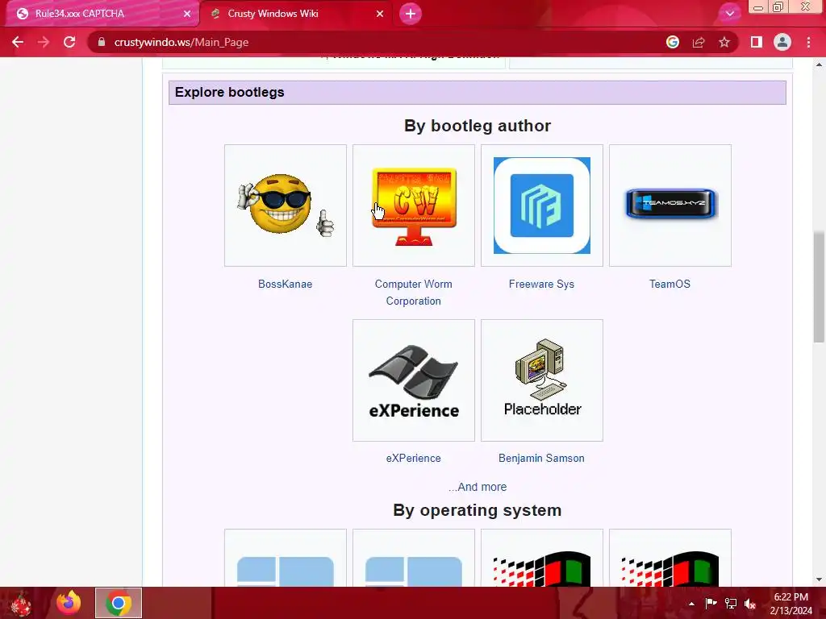Follow the BossKanae link
Viewport: 826px width, 619px height.
coord(285,284)
